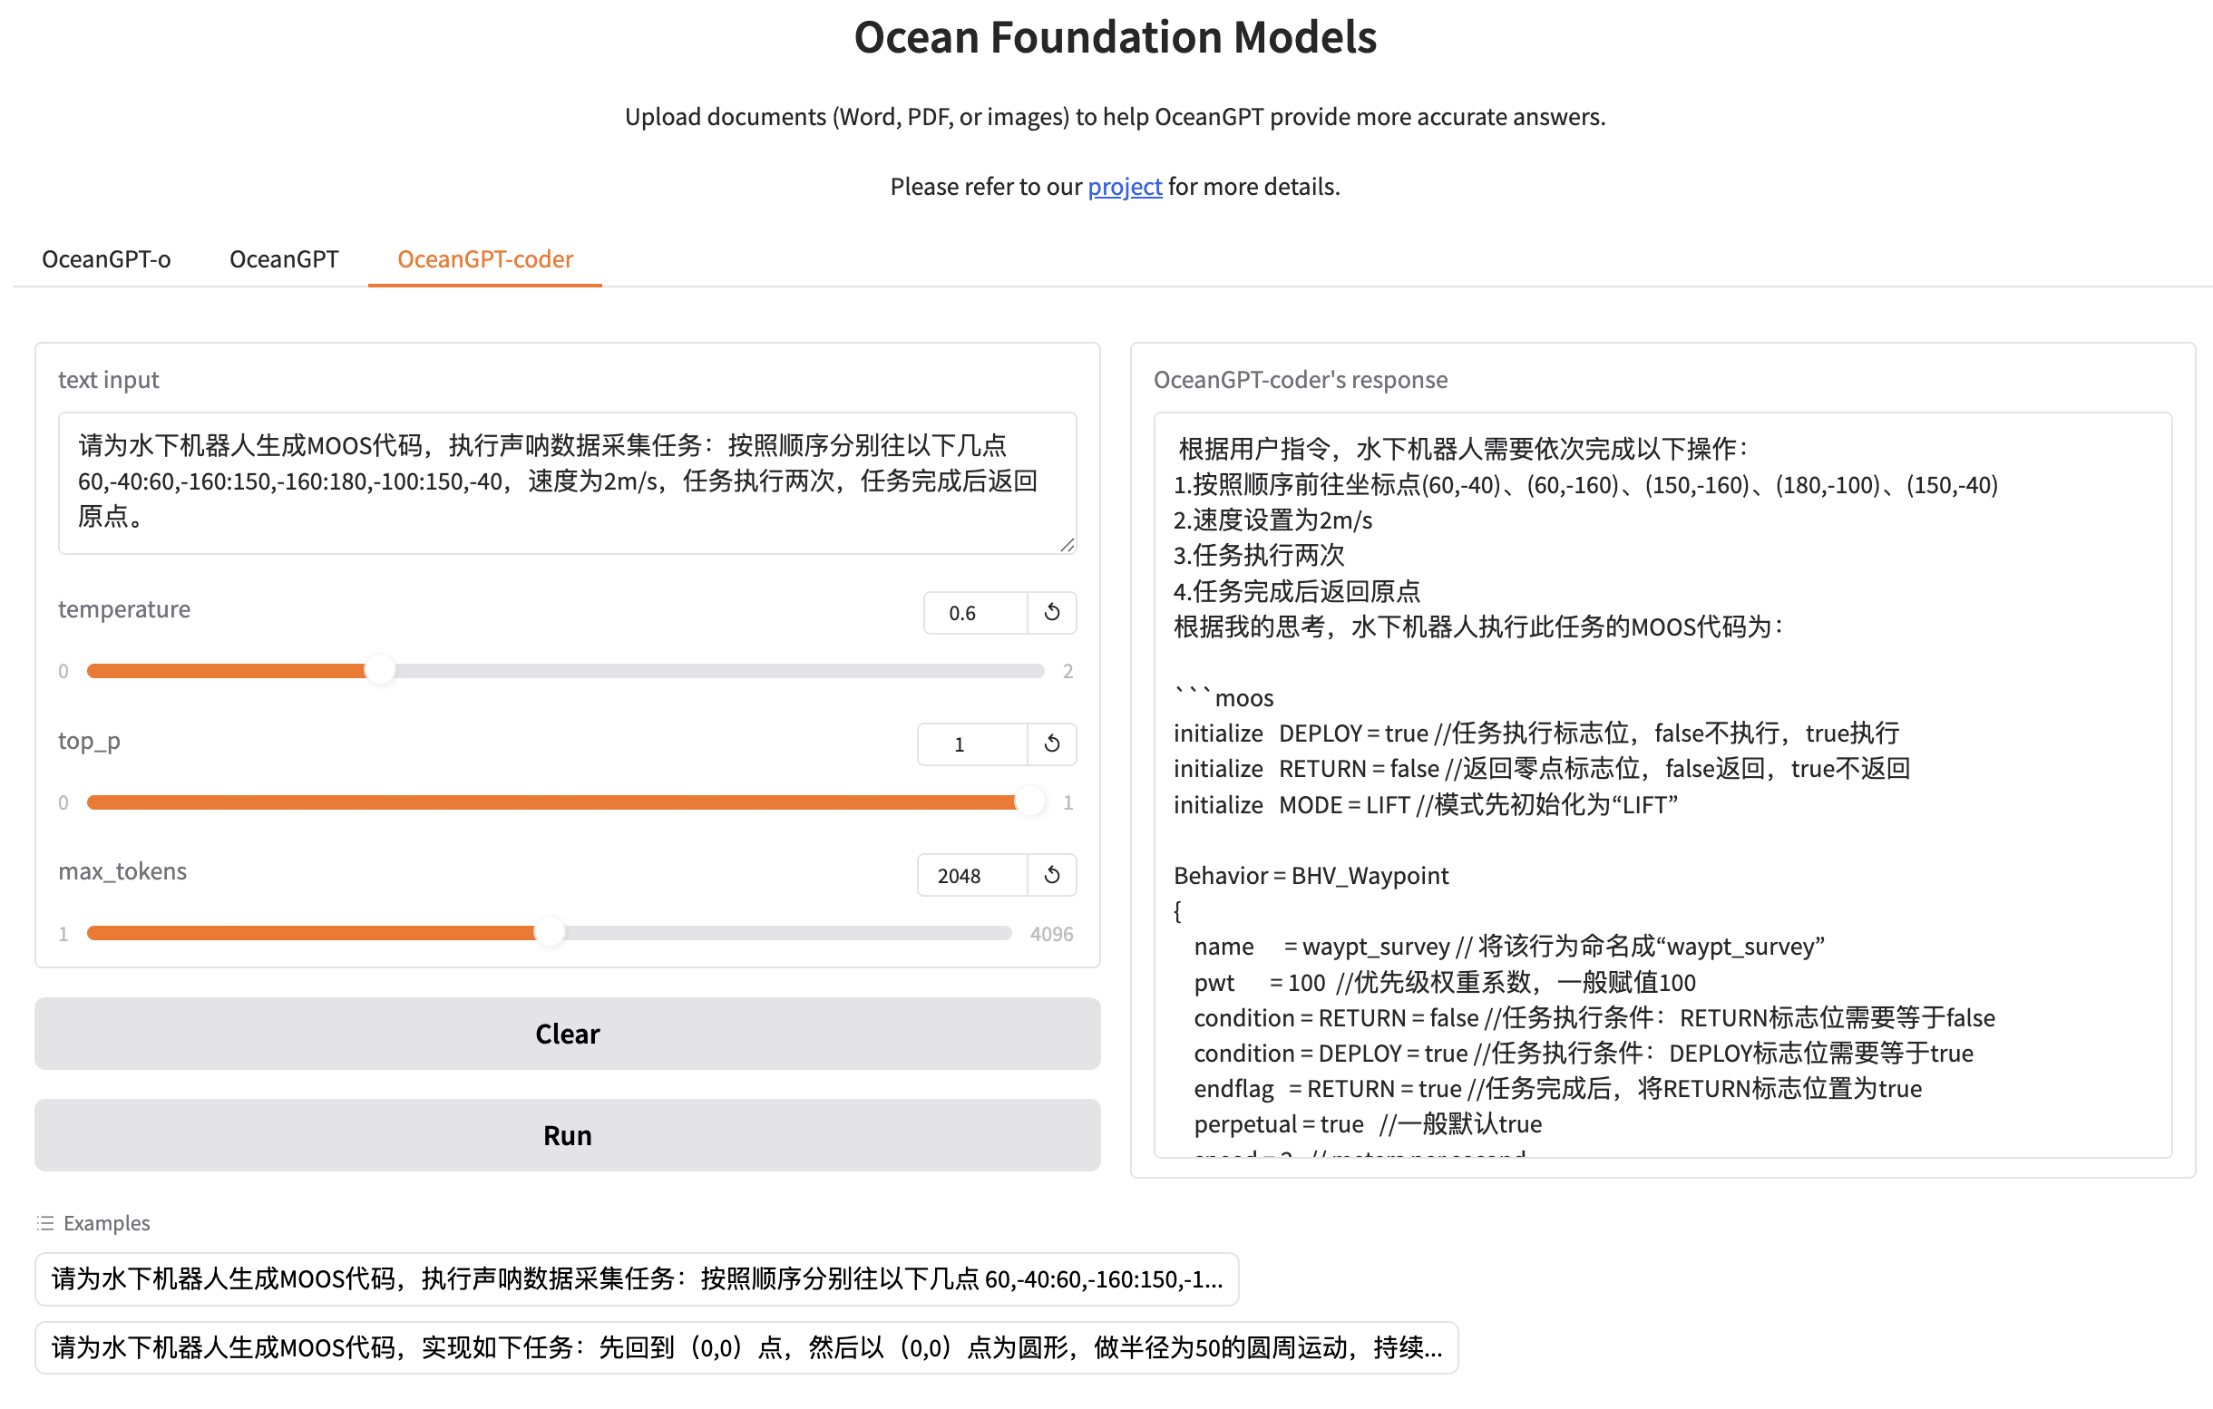Click the '```moos' code fence line
Image resolution: width=2213 pixels, height=1409 pixels.
[1223, 698]
